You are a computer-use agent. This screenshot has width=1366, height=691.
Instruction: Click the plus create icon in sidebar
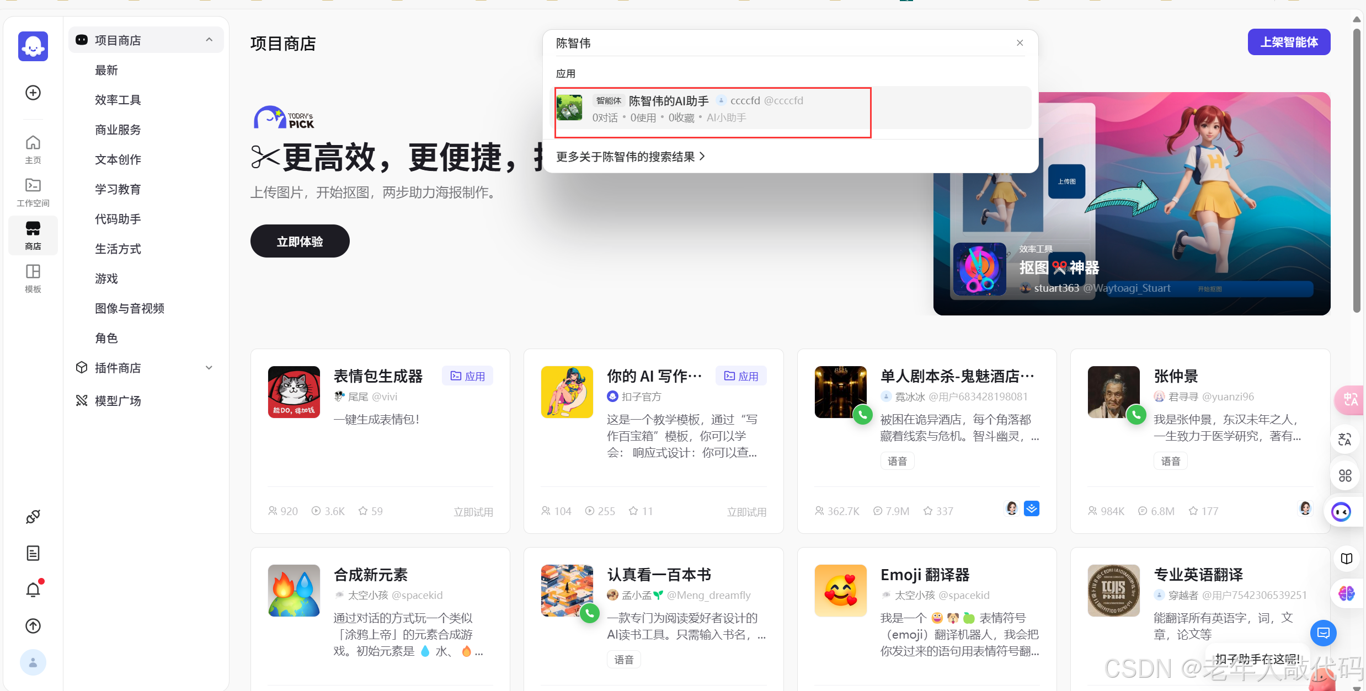tap(33, 93)
